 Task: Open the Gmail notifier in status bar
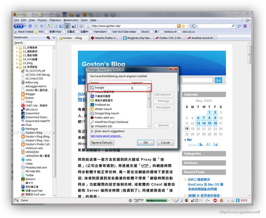coord(243,200)
